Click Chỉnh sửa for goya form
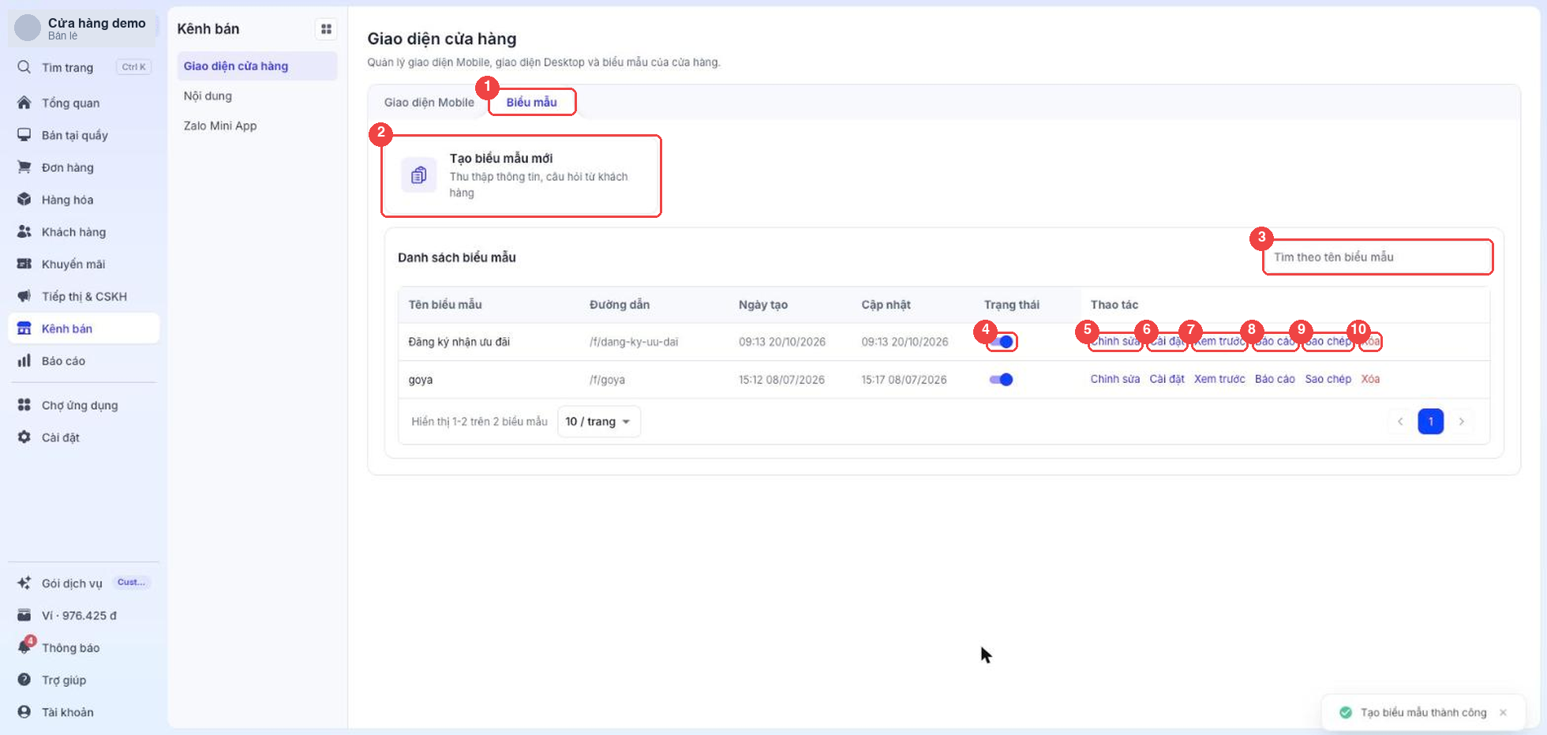Screen dimensions: 1547x735 pos(1115,380)
